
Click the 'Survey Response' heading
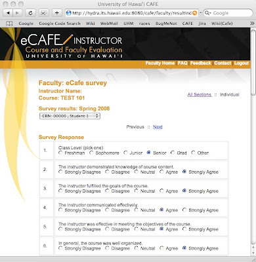(61, 137)
